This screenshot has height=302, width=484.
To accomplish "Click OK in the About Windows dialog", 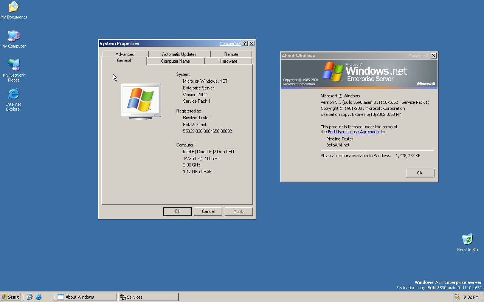I will [x=420, y=173].
